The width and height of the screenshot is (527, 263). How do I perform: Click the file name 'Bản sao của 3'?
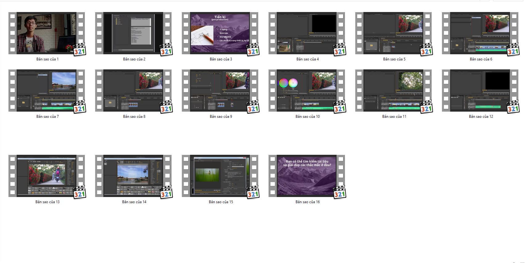(x=221, y=59)
